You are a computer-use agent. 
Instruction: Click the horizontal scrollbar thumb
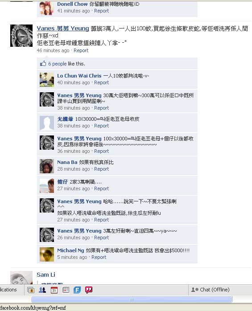[131, 299]
